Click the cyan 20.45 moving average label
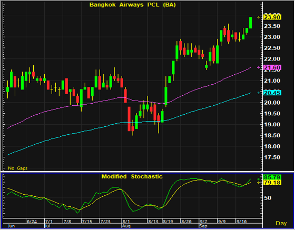The image size is (295, 230). coord(272,93)
